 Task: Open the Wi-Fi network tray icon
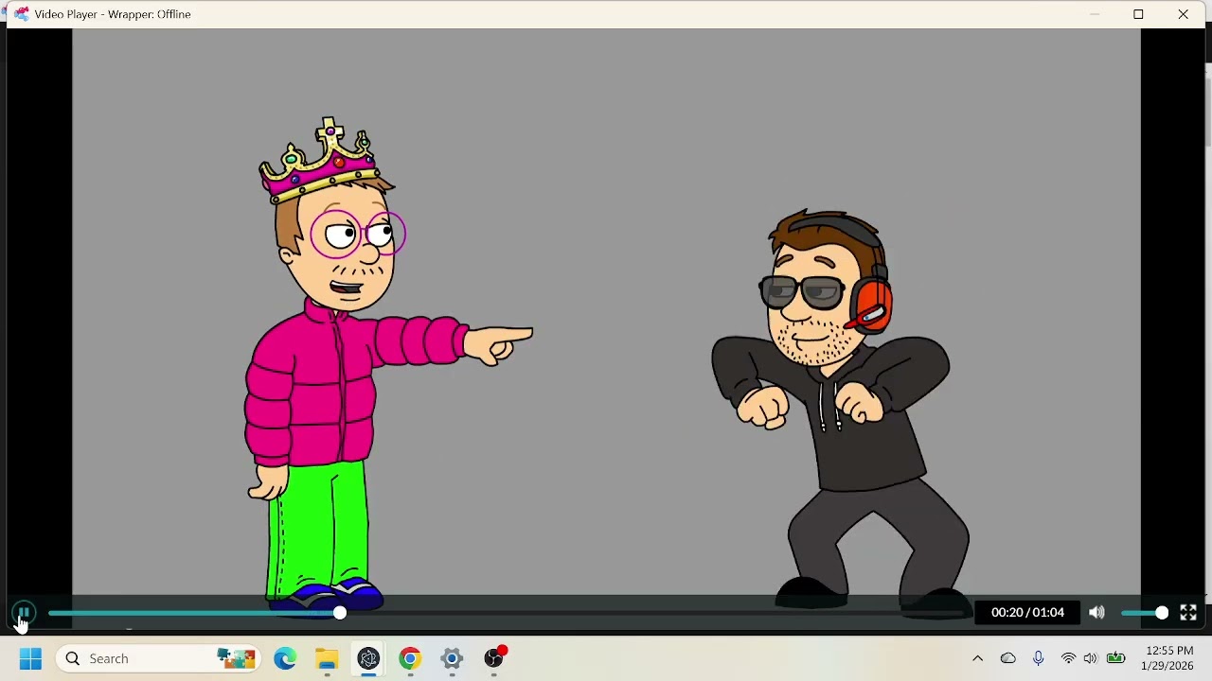point(1069,658)
